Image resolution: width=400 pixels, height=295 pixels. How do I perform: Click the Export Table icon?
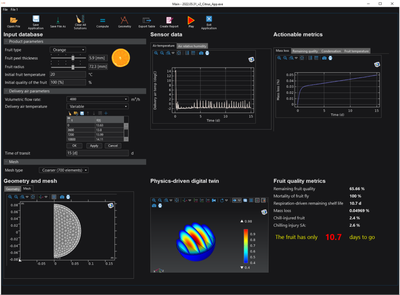point(146,21)
